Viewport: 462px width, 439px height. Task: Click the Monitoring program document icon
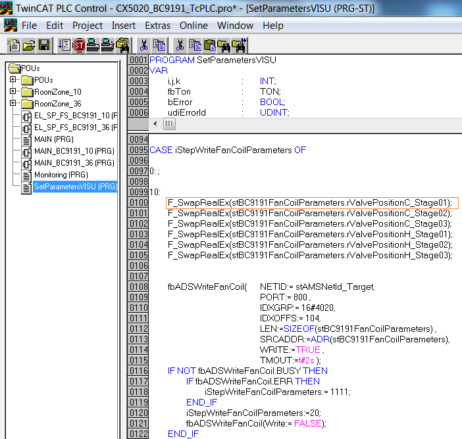tap(26, 175)
